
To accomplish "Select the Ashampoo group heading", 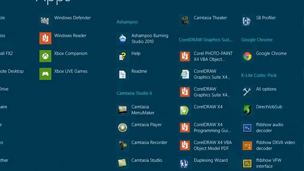I will pyautogui.click(x=127, y=22).
